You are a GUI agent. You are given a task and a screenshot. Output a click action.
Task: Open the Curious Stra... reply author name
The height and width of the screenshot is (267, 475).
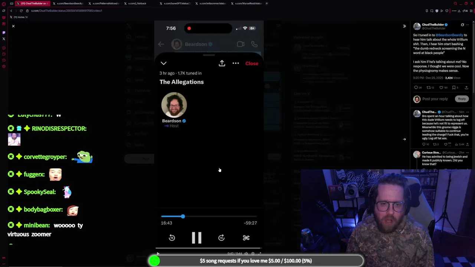pyautogui.click(x=431, y=153)
